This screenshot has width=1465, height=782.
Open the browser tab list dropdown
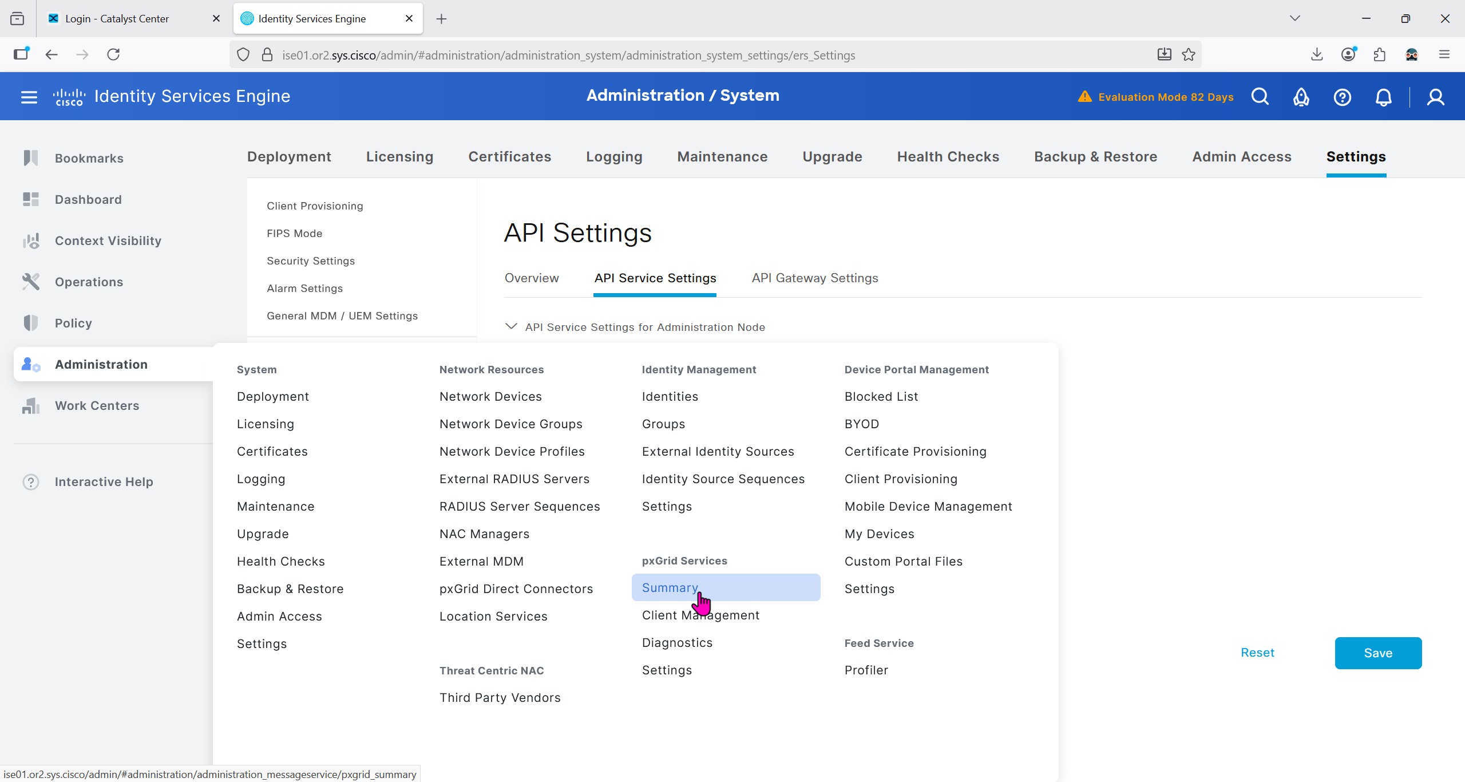point(1295,18)
